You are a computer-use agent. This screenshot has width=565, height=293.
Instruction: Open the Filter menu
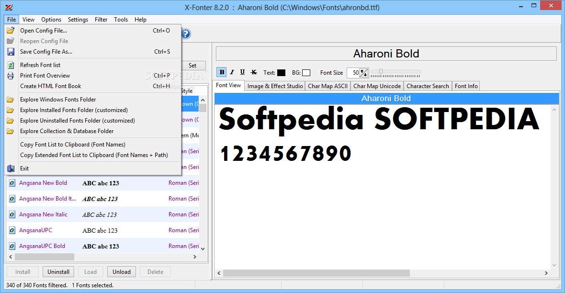(x=101, y=20)
